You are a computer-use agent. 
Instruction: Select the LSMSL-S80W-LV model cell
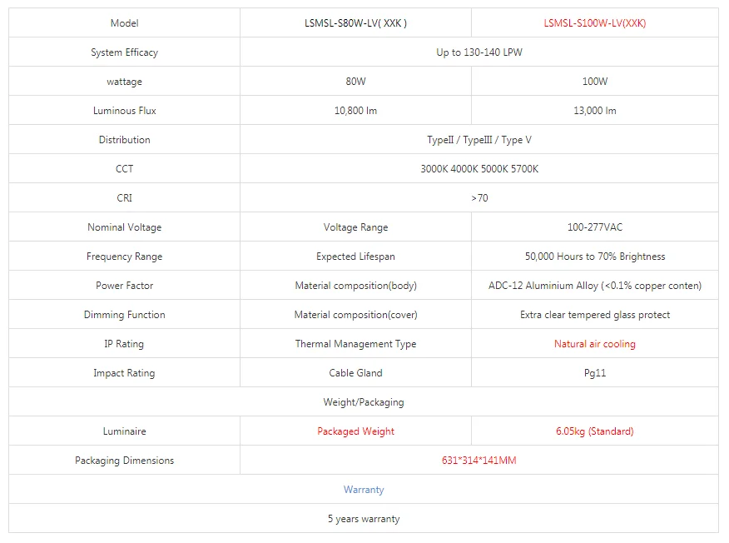(x=355, y=23)
